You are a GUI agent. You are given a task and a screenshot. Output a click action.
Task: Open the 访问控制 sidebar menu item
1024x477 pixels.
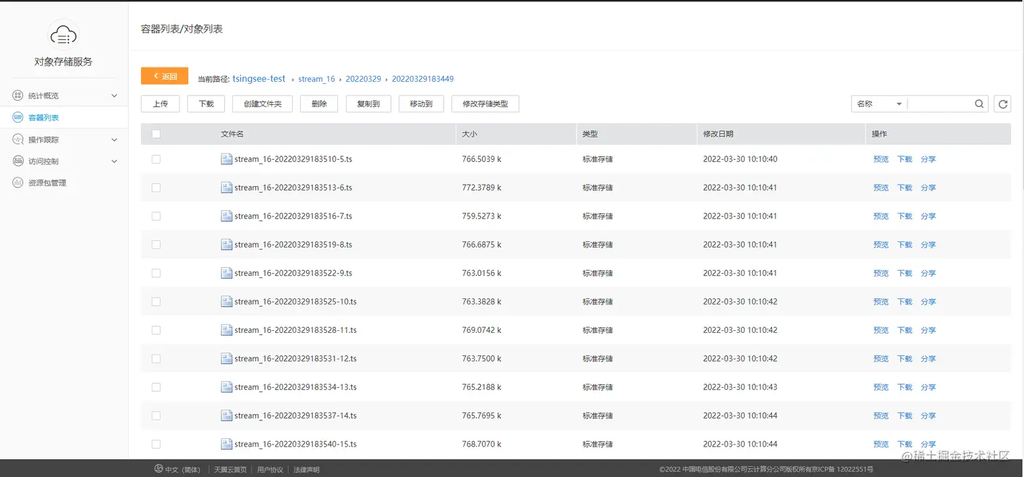64,161
